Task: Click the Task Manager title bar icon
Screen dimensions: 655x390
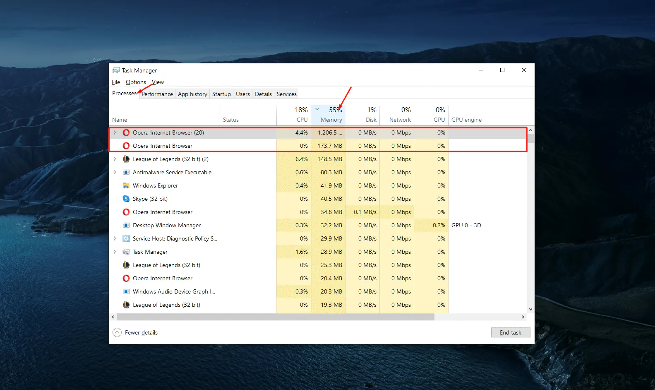Action: click(116, 70)
